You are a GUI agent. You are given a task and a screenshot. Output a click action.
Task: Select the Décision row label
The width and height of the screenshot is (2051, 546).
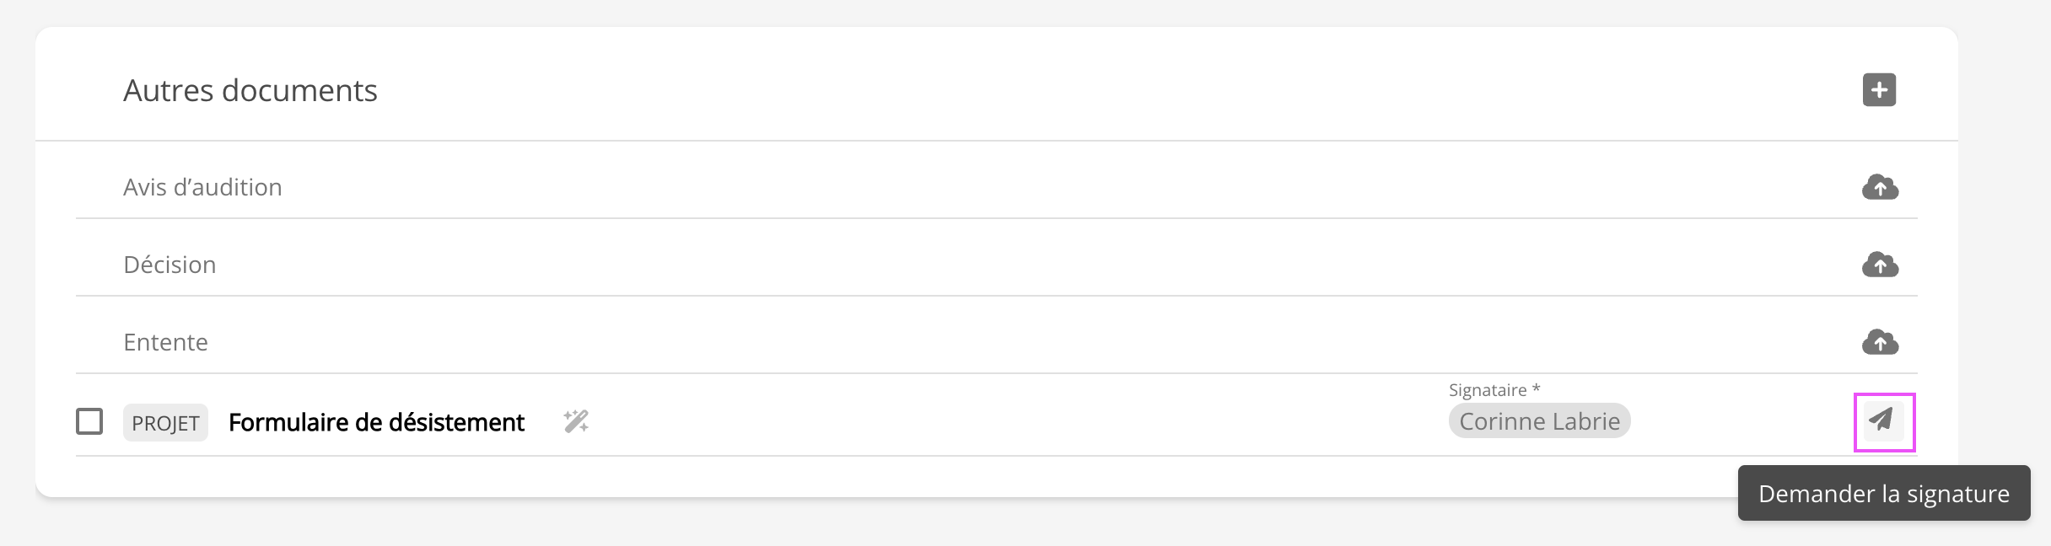click(170, 265)
